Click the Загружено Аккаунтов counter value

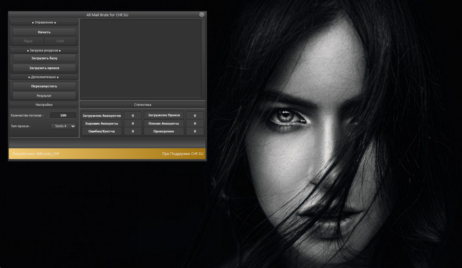(x=133, y=116)
